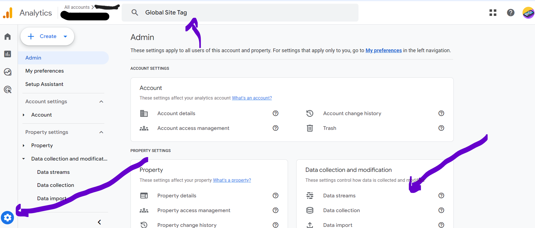
Task: Open the Reports bar chart icon
Action: coord(8,54)
